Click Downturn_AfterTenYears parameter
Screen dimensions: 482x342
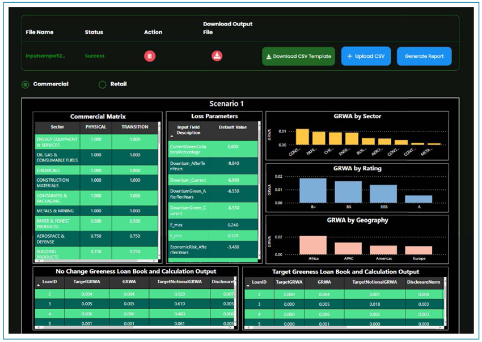188,166
